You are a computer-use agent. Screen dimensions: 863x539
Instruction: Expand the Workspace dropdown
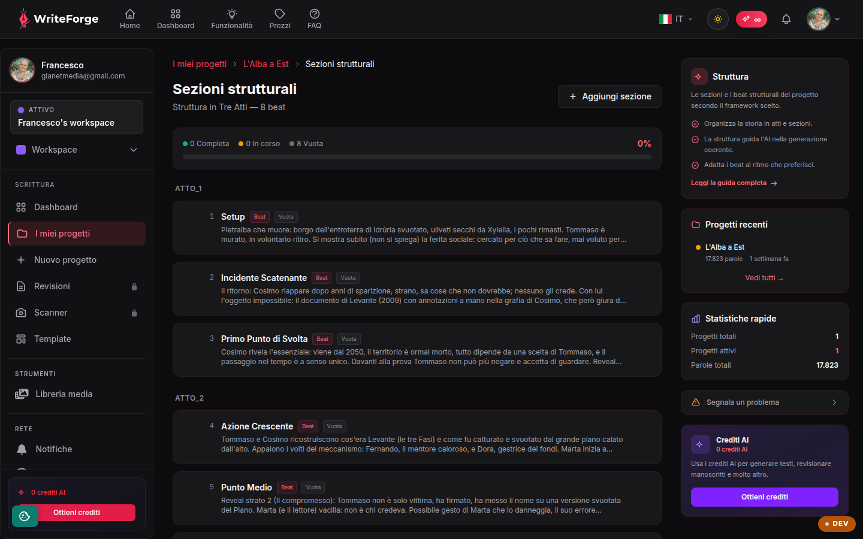[x=77, y=150]
